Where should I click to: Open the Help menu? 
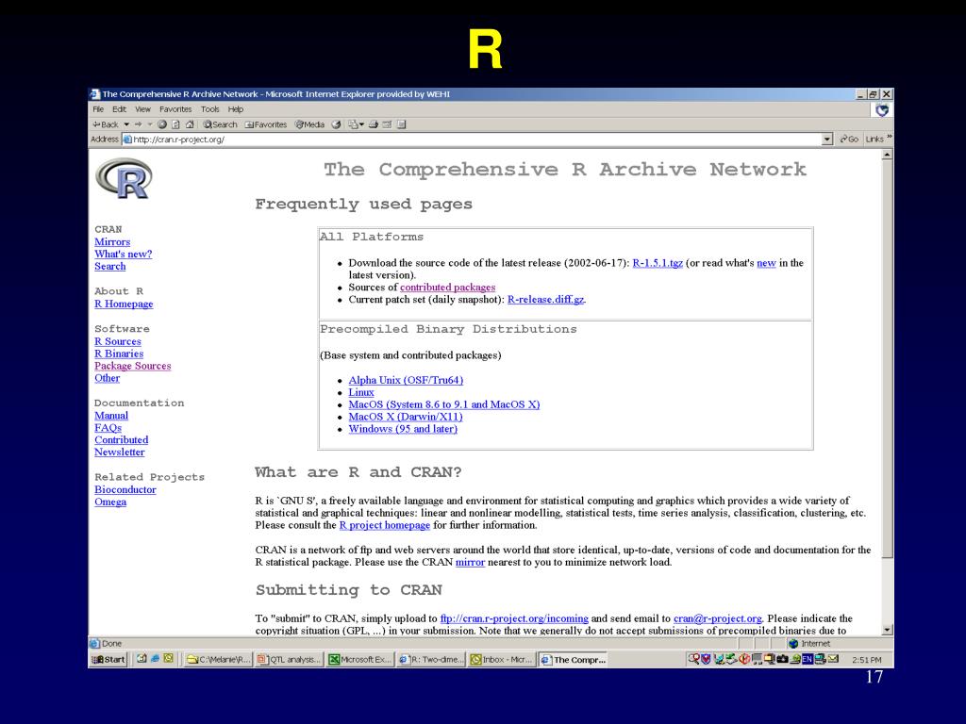pyautogui.click(x=236, y=109)
